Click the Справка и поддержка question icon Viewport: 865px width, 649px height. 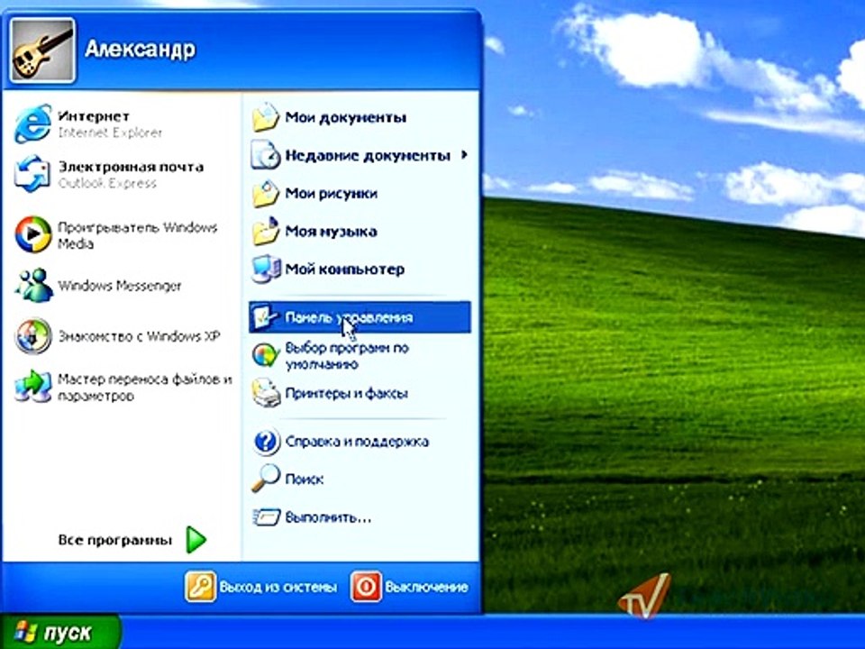267,442
